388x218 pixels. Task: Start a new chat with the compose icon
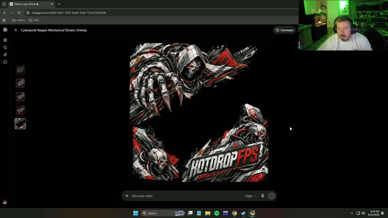[x=5, y=40]
